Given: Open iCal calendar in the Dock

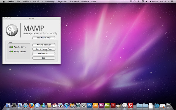Looking at the screenshot, I should [x=55, y=105].
